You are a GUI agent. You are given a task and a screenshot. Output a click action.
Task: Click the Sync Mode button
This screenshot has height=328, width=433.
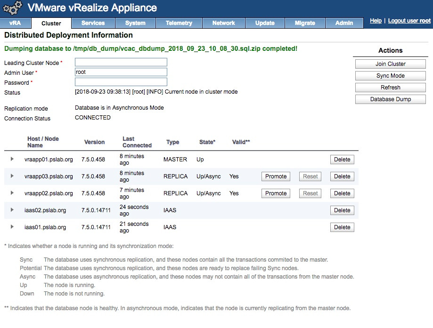coord(391,76)
